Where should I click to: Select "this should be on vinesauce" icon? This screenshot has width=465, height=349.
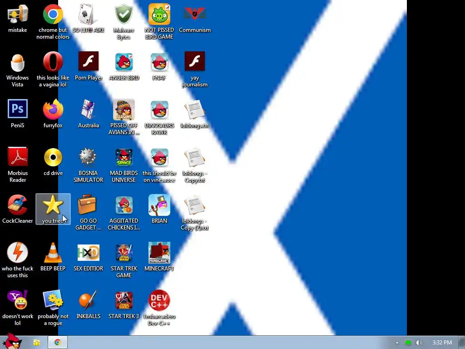pos(159,157)
